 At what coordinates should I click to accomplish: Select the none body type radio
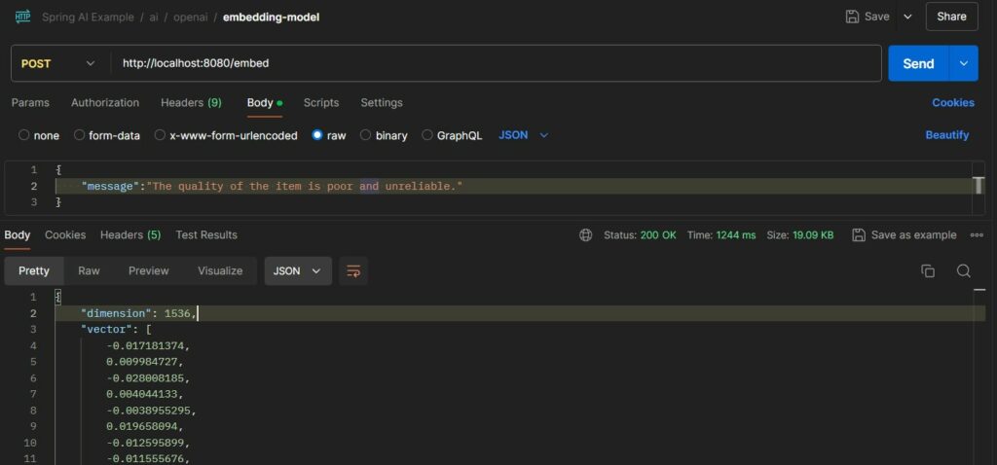coord(23,134)
